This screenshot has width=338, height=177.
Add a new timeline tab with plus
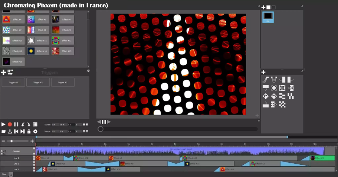point(11,174)
